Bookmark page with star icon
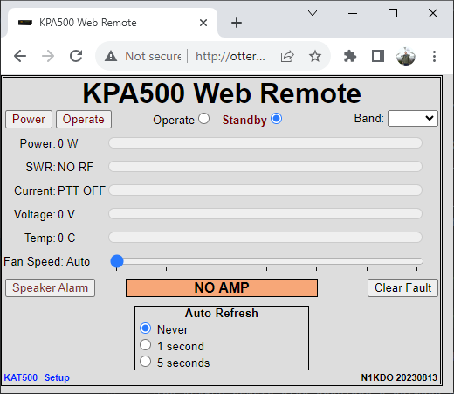Screen dimensions: 454x394 (315, 56)
